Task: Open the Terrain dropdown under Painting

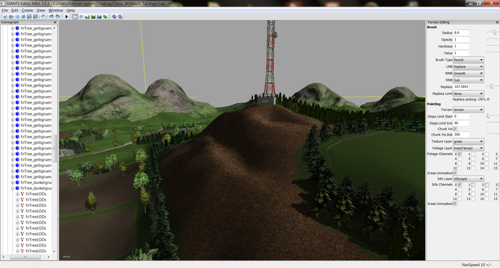Action: 468,110
